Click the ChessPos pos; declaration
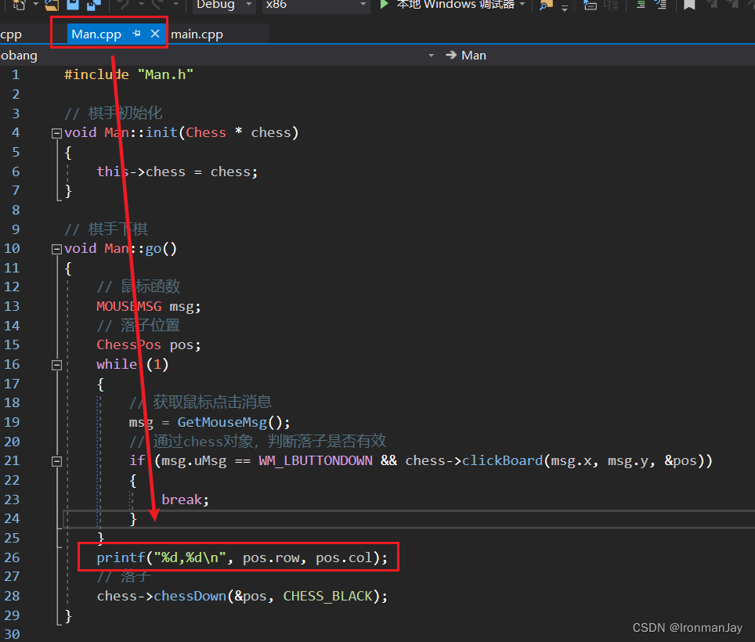755x642 pixels. 148,345
